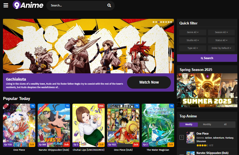Open The Water Magician poster
The height and width of the screenshot is (155, 239).
pos(158,125)
